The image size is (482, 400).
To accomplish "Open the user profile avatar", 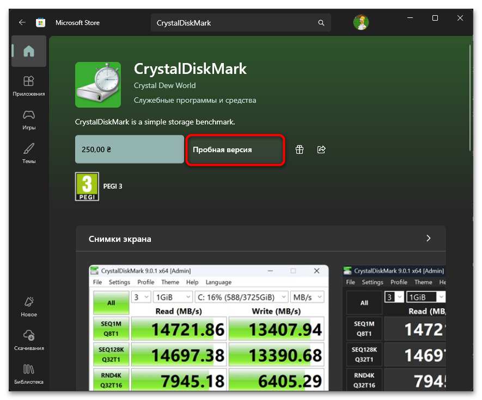I will 361,22.
